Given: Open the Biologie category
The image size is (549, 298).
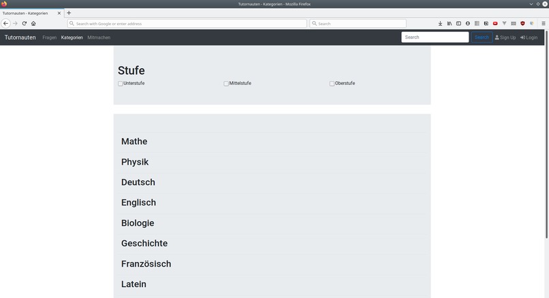Looking at the screenshot, I should pos(138,222).
